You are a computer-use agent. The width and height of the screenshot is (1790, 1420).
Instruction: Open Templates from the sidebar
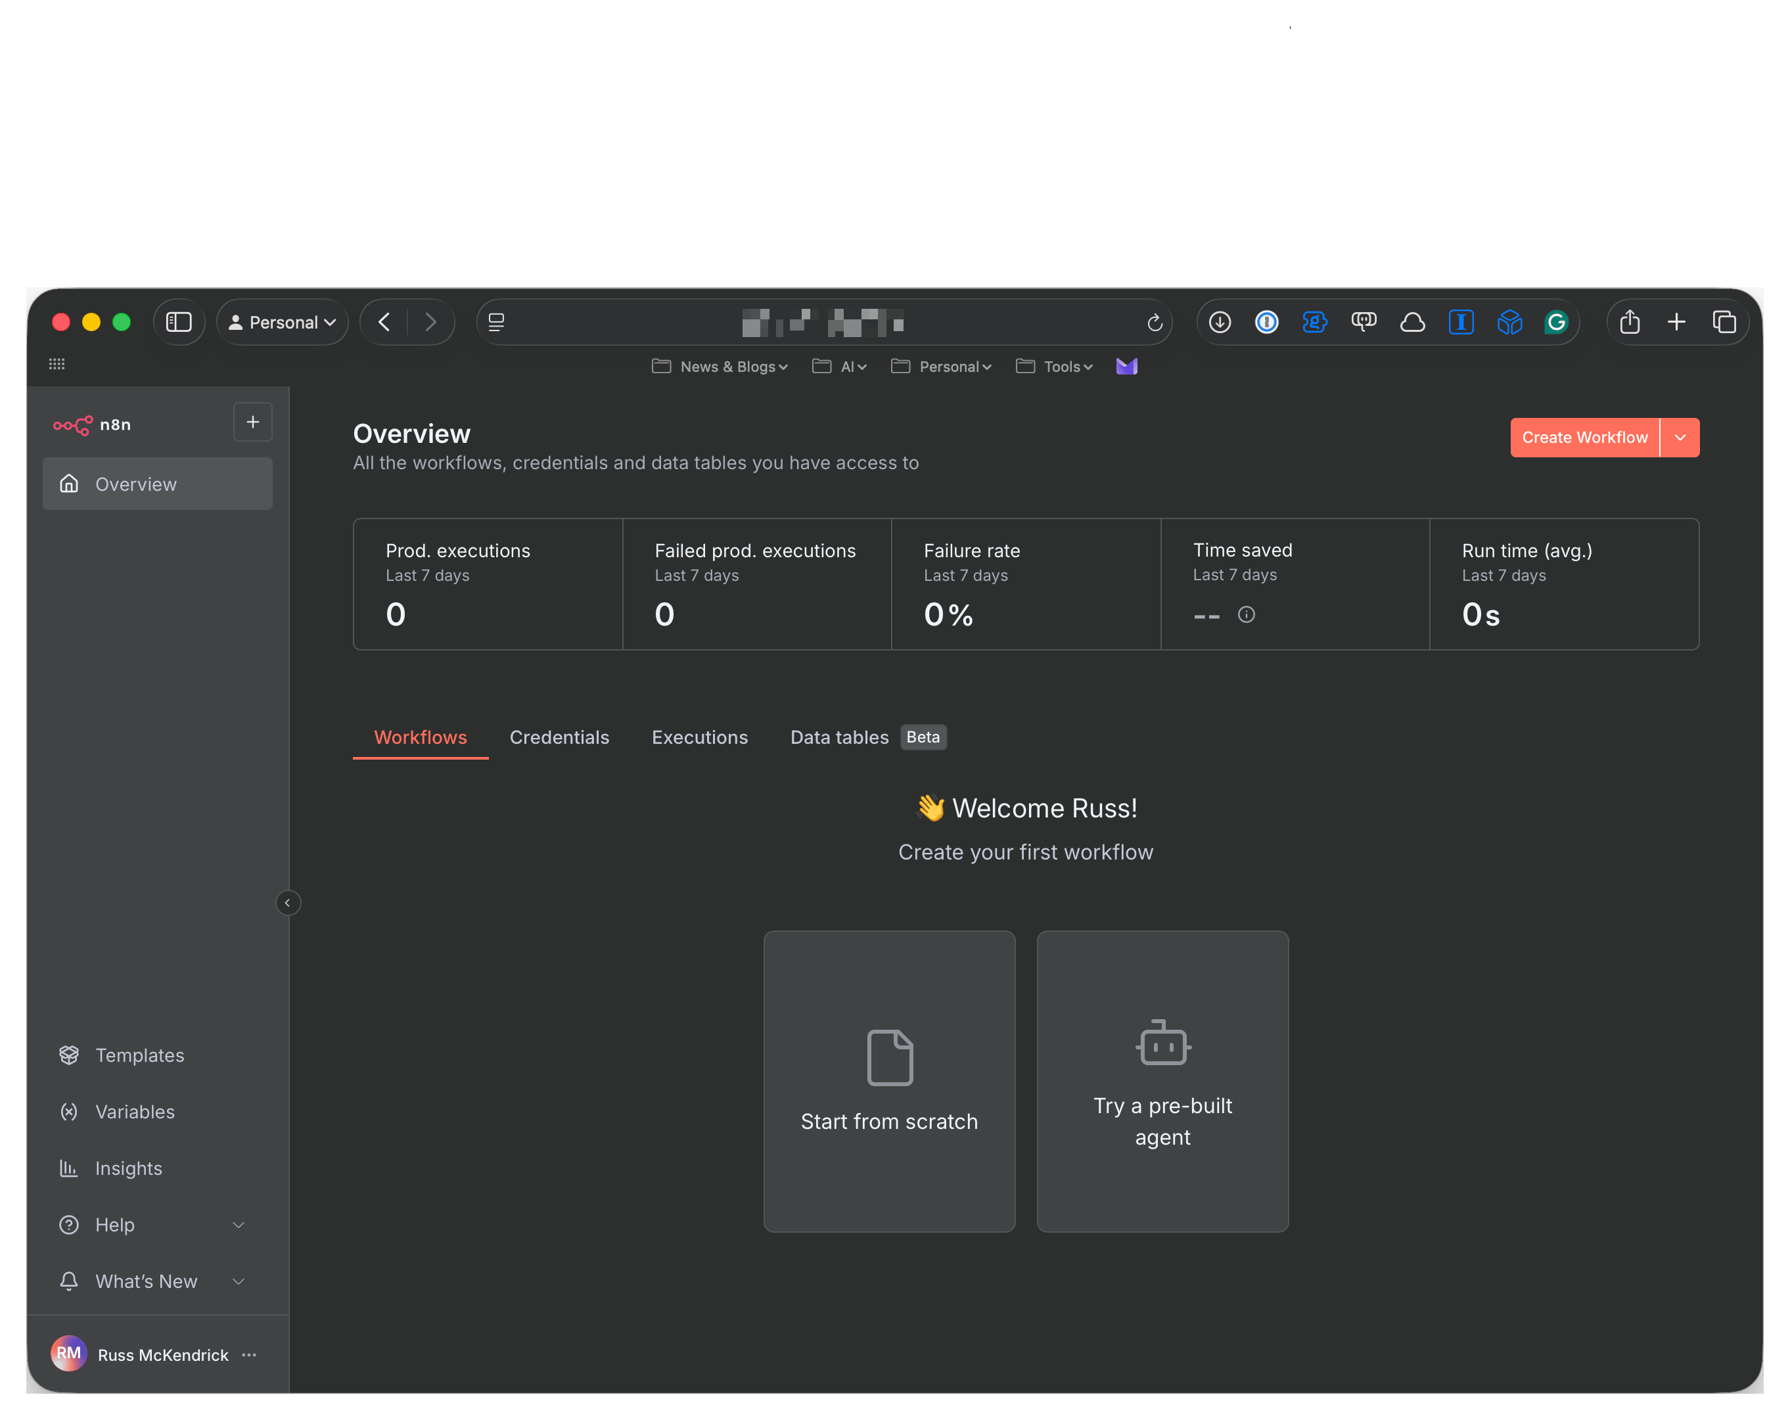pyautogui.click(x=139, y=1055)
